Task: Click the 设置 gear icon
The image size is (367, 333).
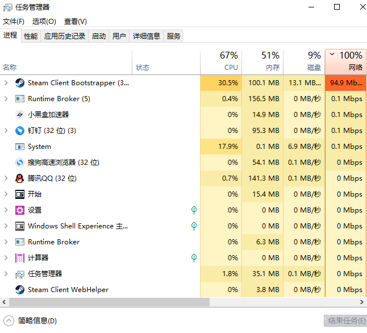Action: pos(20,210)
